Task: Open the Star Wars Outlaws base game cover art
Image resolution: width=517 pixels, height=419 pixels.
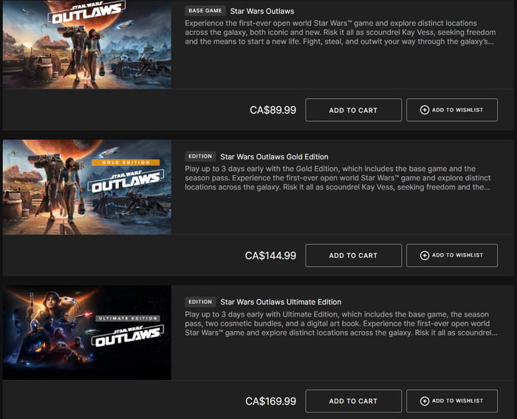Action: point(87,44)
